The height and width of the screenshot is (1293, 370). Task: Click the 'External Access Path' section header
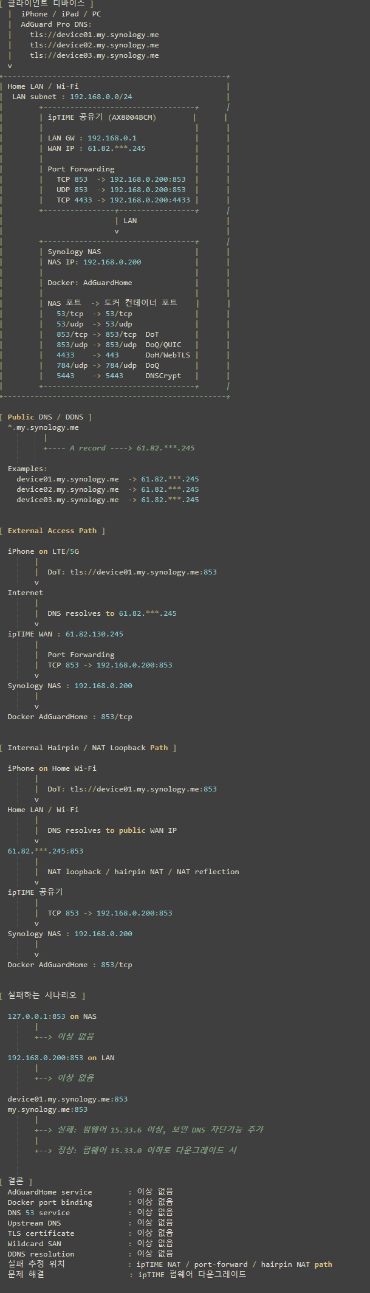(52, 531)
